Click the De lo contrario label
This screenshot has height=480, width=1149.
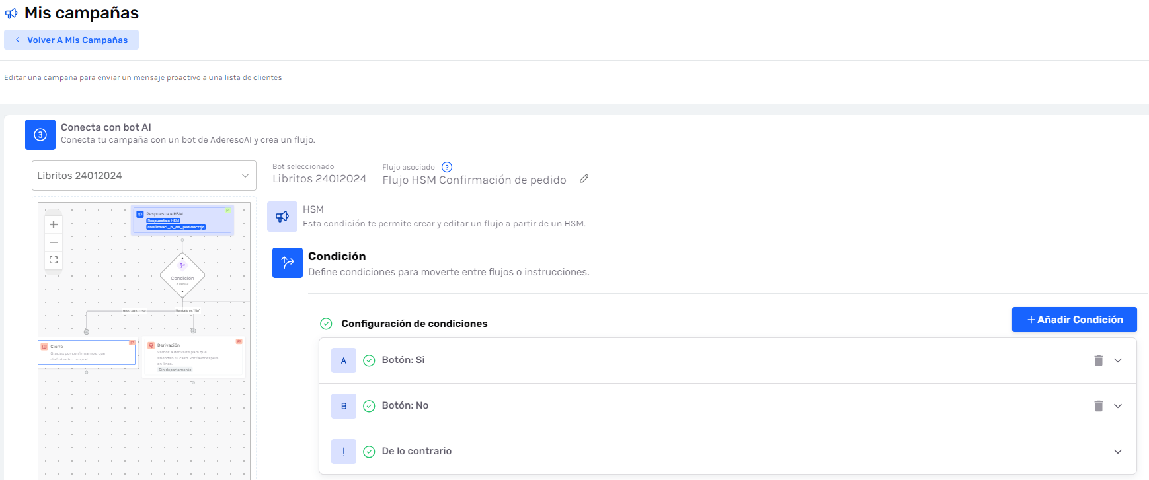click(416, 451)
